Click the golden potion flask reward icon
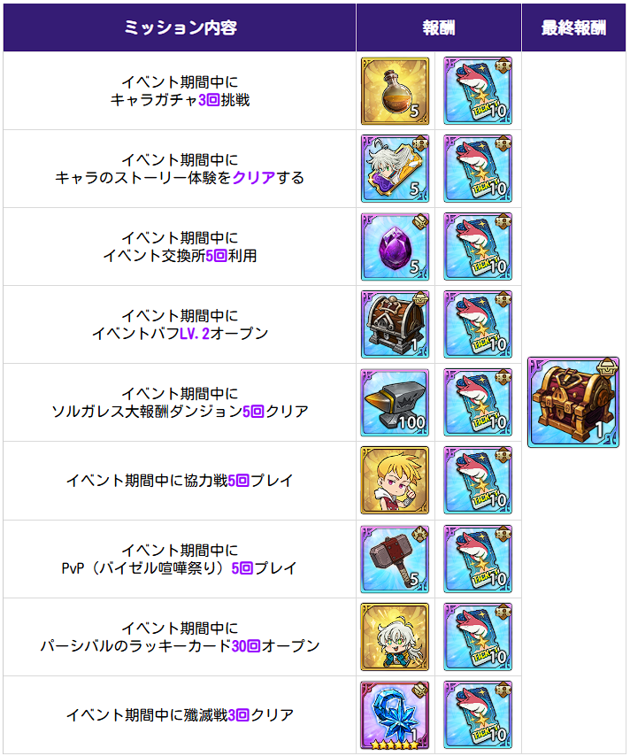The width and height of the screenshot is (630, 756). tap(395, 90)
